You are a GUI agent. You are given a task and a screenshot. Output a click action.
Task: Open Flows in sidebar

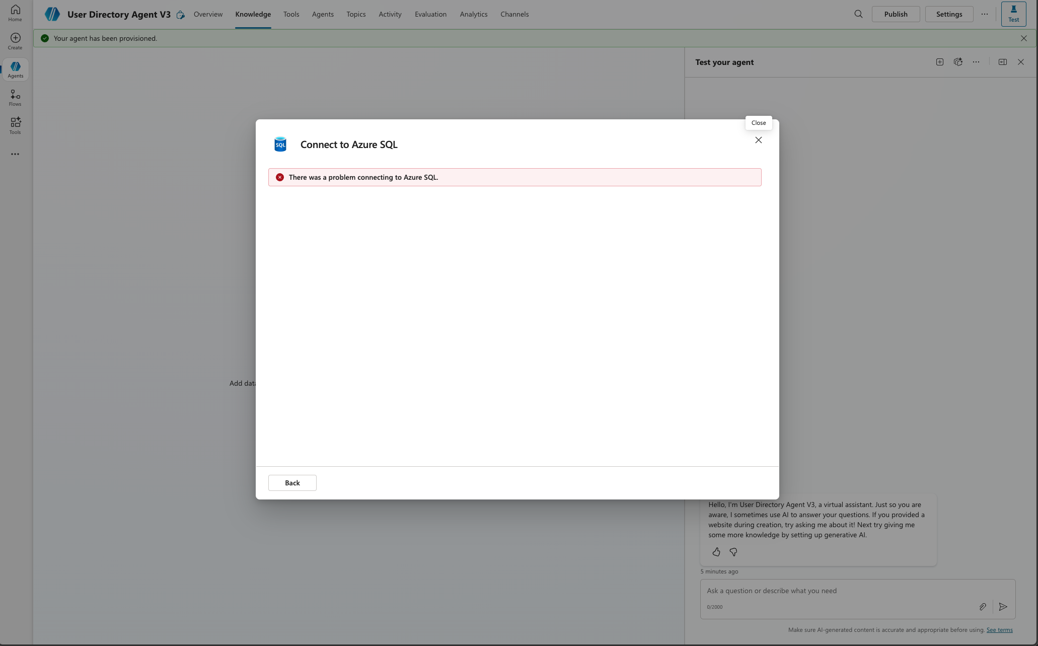point(15,98)
